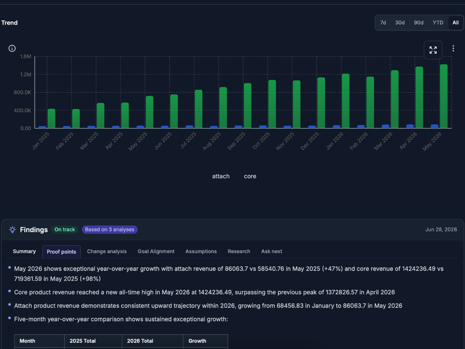
Task: Click the Five-month year-over-year comparison bullet
Action: [x=121, y=319]
